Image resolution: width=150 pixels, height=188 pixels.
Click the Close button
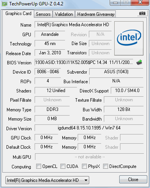coord(133,180)
